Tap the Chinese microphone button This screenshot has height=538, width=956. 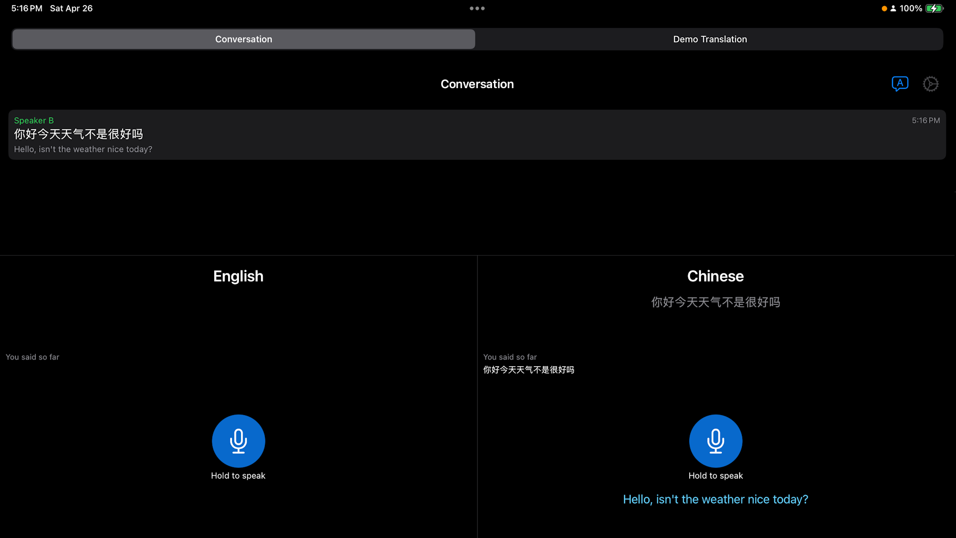pos(716,441)
